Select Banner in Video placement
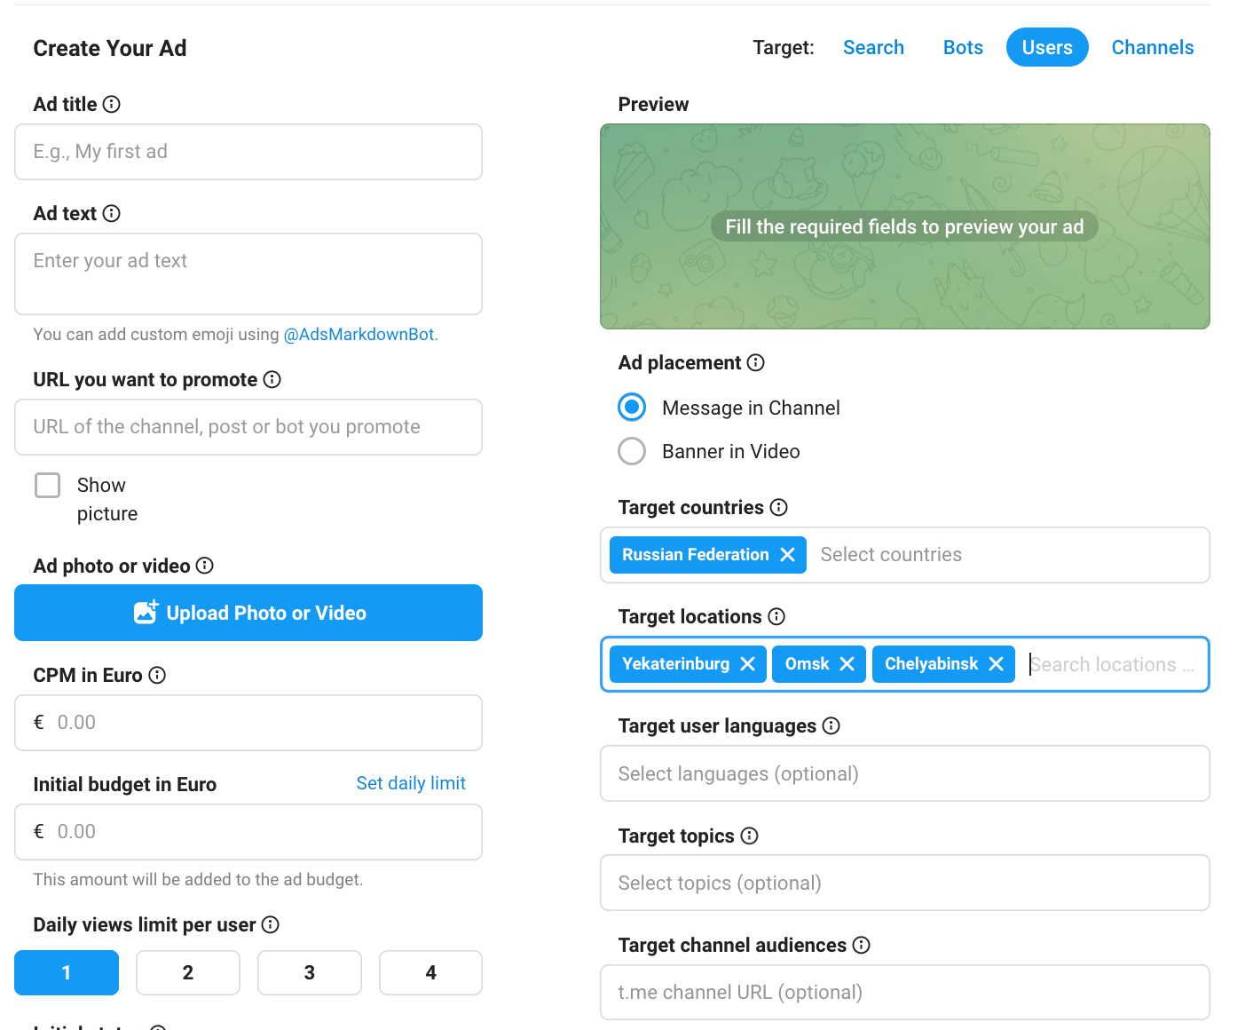This screenshot has height=1030, width=1253. tap(632, 451)
